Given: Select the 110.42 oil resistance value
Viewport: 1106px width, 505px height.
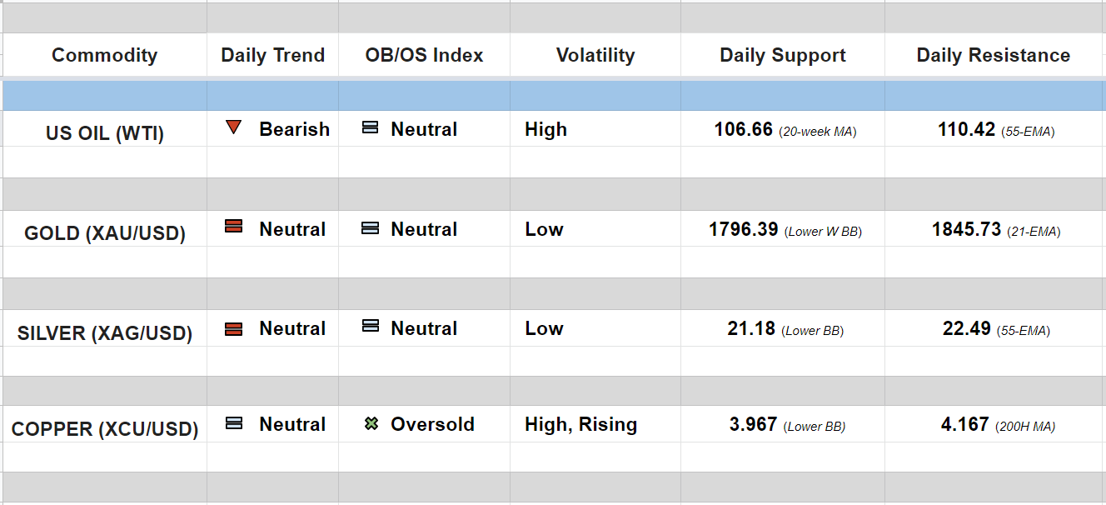Looking at the screenshot, I should coord(966,129).
